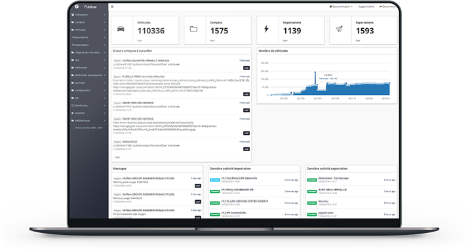Open the Médiathèque sidebar menu
472x250 pixels.
click(88, 120)
